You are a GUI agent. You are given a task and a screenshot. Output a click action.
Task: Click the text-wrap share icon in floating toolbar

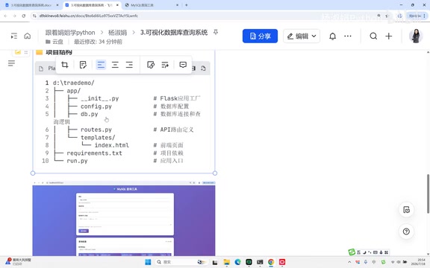165,65
